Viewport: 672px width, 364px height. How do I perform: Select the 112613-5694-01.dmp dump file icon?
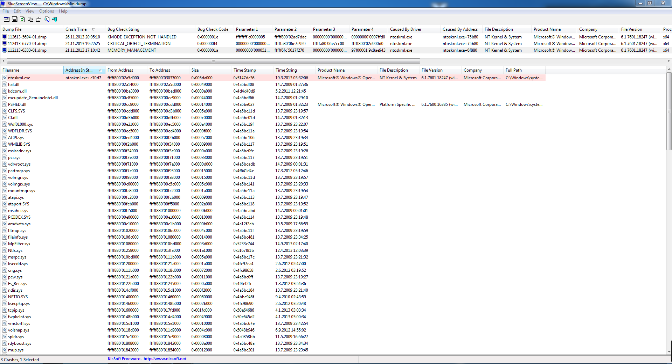coord(5,37)
